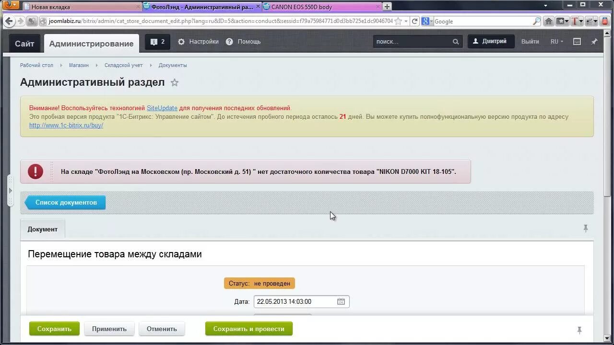The height and width of the screenshot is (345, 614).
Task: Click the Применить button
Action: pos(109,329)
